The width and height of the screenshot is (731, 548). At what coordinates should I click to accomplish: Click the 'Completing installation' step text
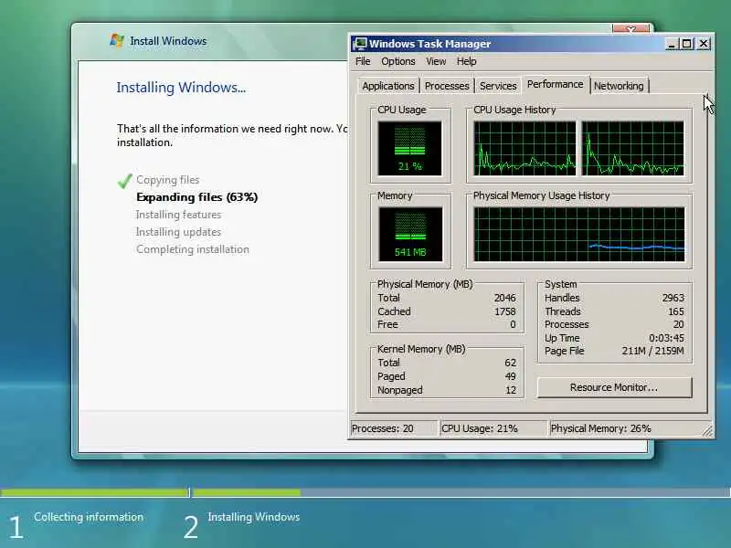pos(193,249)
